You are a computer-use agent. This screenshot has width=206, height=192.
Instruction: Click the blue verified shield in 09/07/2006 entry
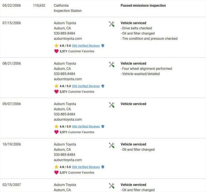(103, 126)
